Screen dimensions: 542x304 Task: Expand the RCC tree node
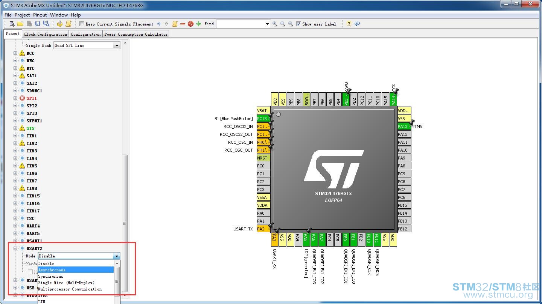click(15, 53)
